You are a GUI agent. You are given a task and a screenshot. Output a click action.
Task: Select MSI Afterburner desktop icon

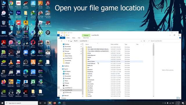click(18, 93)
